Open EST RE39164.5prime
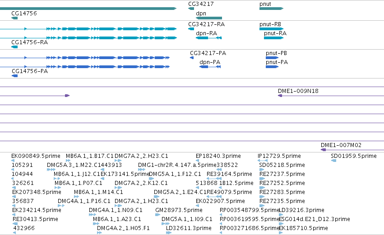384x235 pixels. [229, 174]
